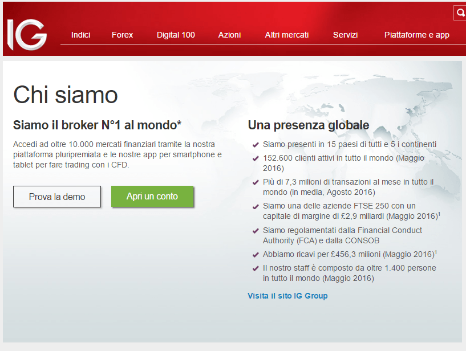Click the Chi siamo page heading
466x351 pixels.
tap(66, 95)
